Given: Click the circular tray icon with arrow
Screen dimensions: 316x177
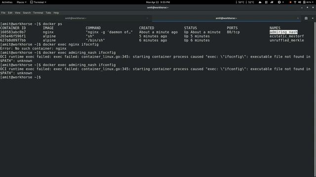Looking at the screenshot, I should coord(280,2).
